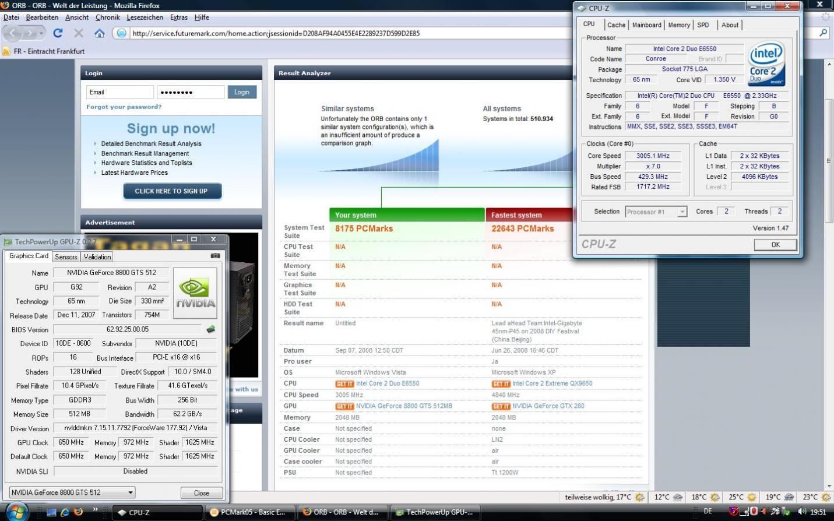This screenshot has width=834, height=521.
Task: Click the site identity globe icon in URL bar
Action: (121, 33)
